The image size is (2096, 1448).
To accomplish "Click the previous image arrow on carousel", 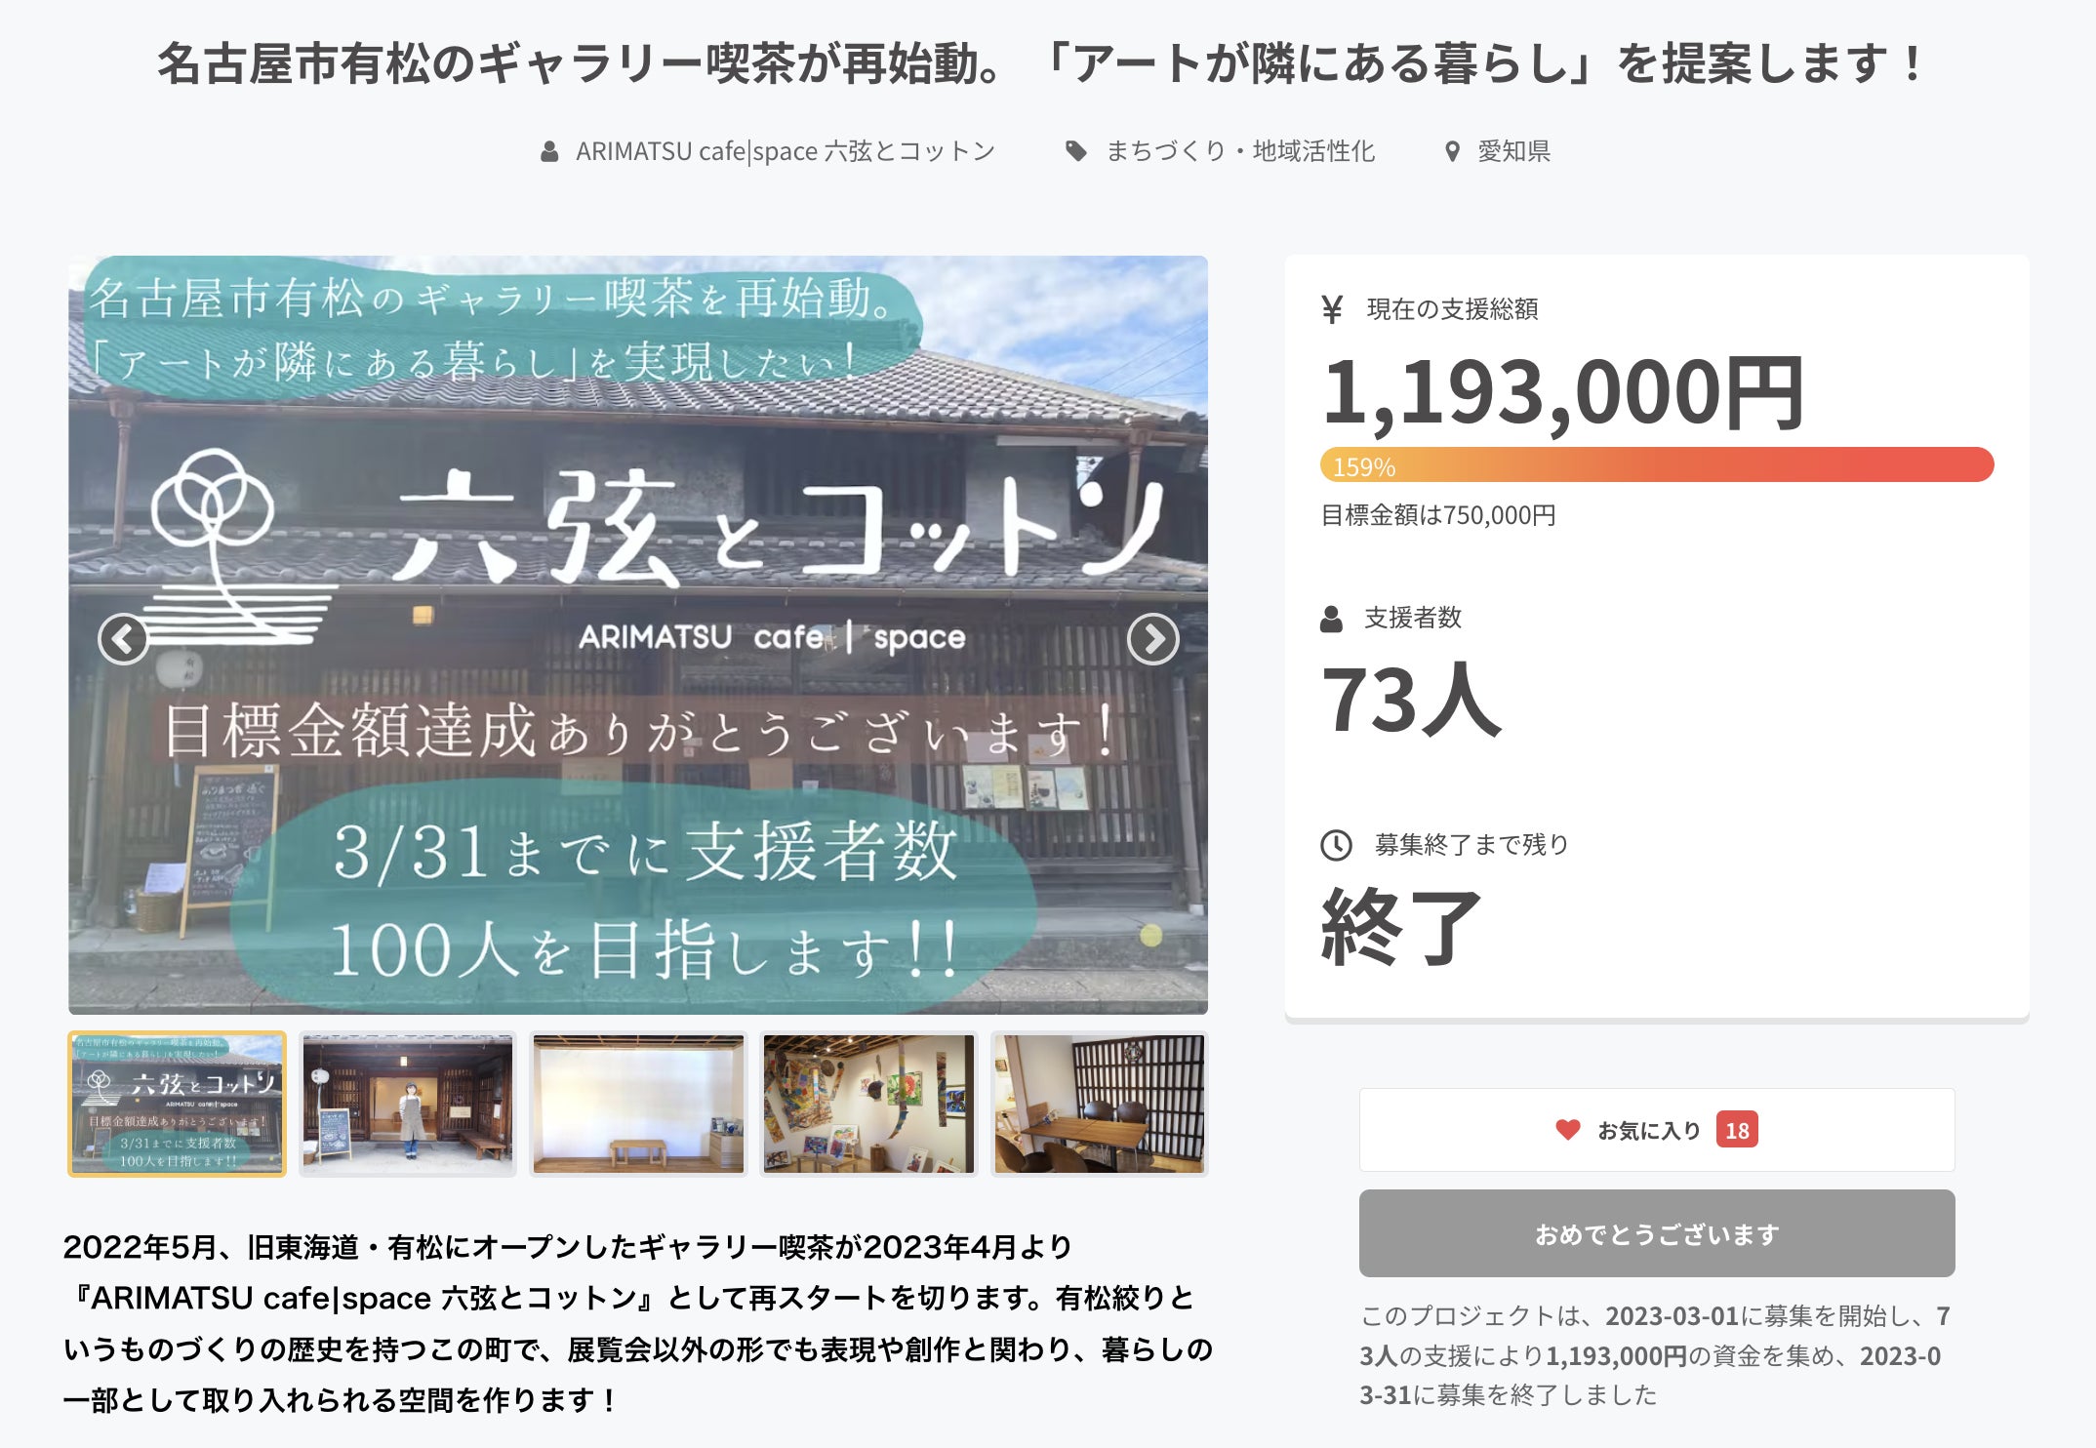I will 123,639.
